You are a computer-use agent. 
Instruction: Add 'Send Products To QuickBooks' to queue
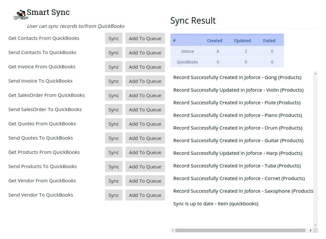[145, 166]
